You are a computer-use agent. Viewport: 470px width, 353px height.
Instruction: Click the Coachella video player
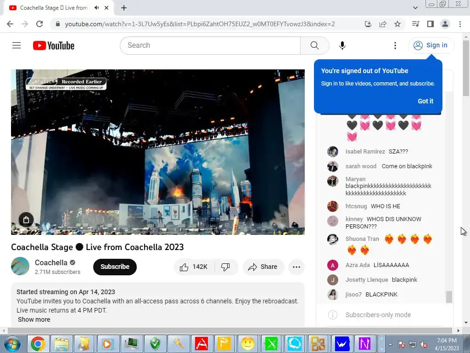tap(158, 152)
